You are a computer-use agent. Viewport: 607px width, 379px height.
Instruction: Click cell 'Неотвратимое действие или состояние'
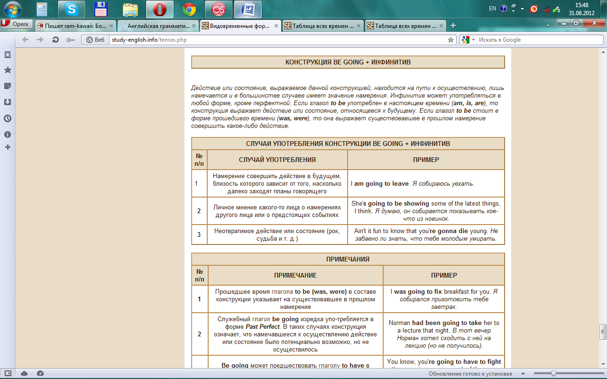(x=277, y=235)
